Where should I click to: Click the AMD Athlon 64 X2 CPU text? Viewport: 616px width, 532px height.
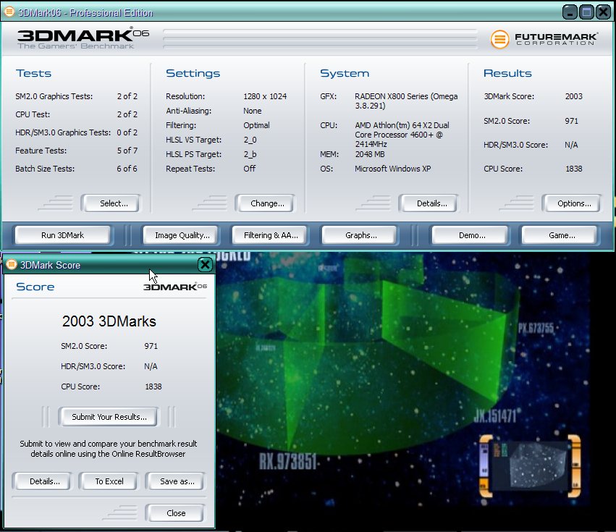(402, 135)
